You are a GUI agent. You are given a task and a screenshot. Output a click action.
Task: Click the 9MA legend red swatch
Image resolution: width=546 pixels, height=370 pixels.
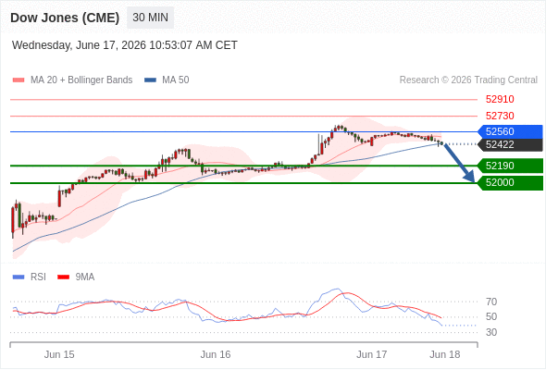[x=63, y=277]
